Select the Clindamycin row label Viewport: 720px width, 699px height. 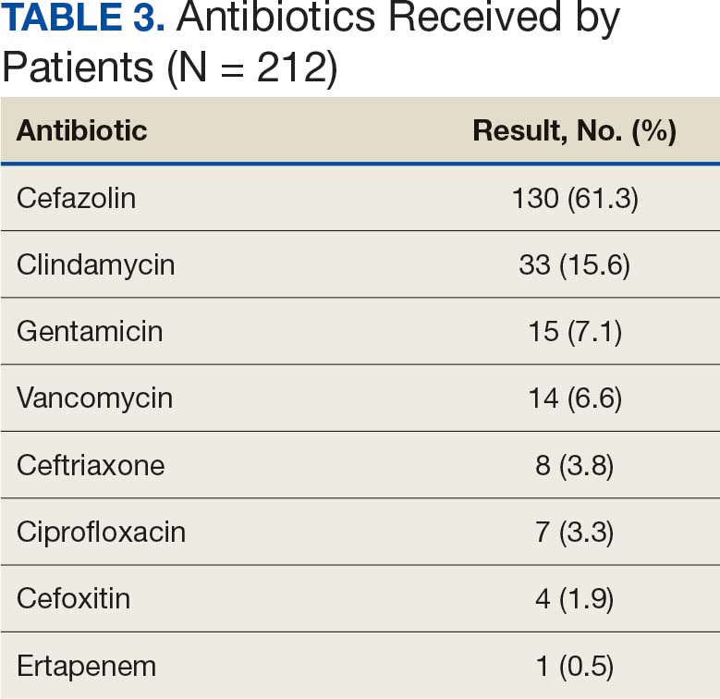click(95, 264)
